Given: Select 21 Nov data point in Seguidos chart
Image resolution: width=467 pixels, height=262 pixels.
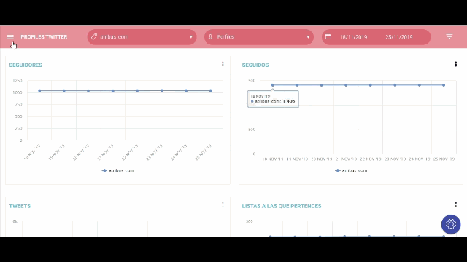Looking at the screenshot, I should point(346,85).
